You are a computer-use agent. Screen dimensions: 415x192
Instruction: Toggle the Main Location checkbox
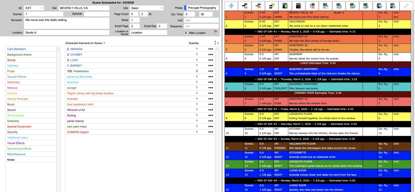[x=186, y=33]
